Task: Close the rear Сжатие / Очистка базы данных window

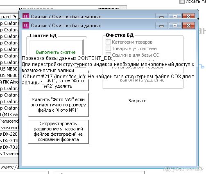Action: coord(188,16)
